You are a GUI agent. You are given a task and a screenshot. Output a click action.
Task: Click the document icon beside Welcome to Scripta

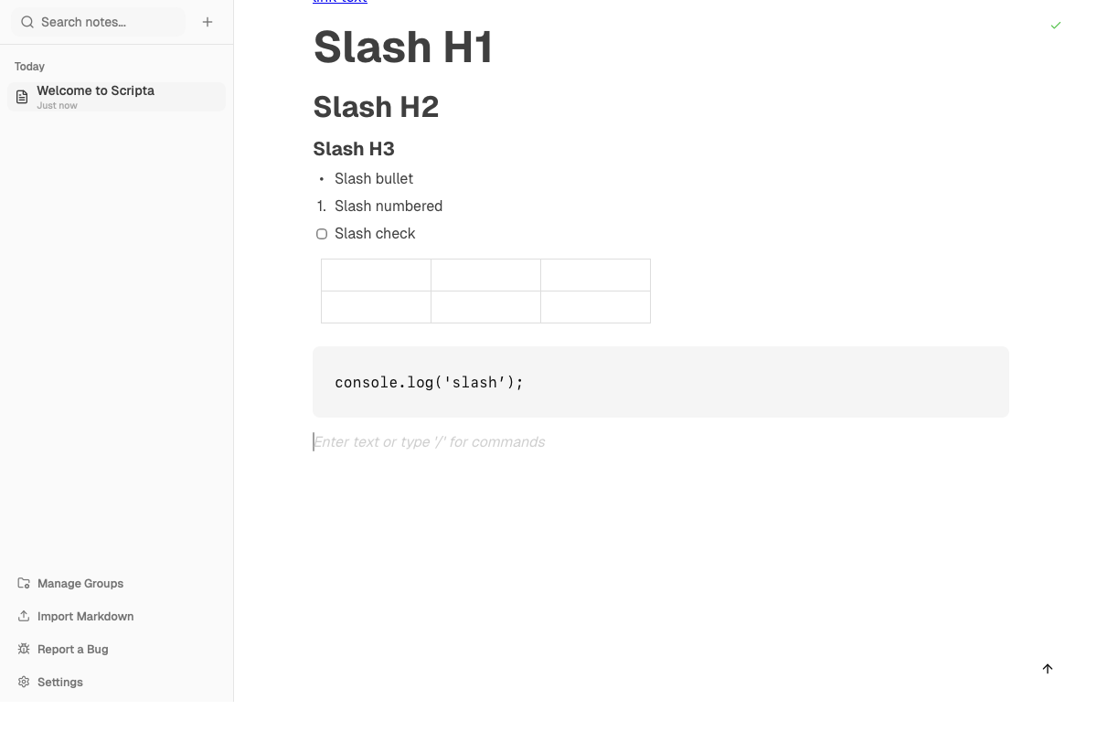[x=22, y=97]
